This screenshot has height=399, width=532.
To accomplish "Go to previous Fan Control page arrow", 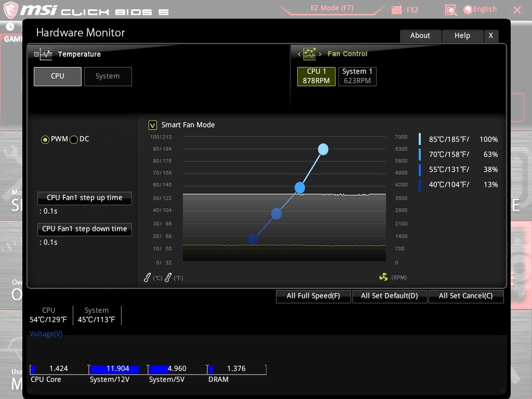I will tap(299, 54).
